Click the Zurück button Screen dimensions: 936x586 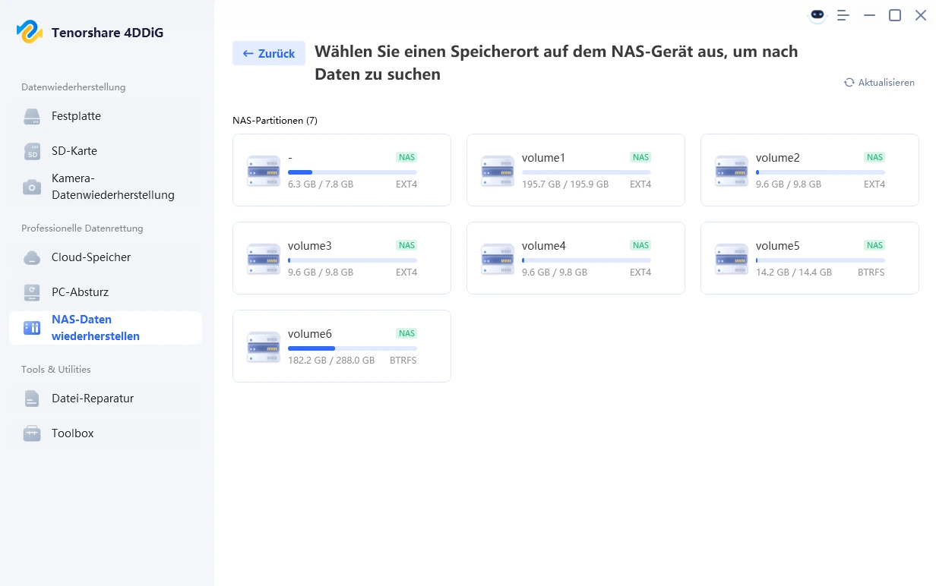pos(268,53)
